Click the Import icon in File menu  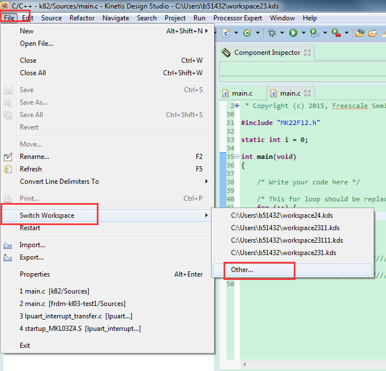coord(7,245)
